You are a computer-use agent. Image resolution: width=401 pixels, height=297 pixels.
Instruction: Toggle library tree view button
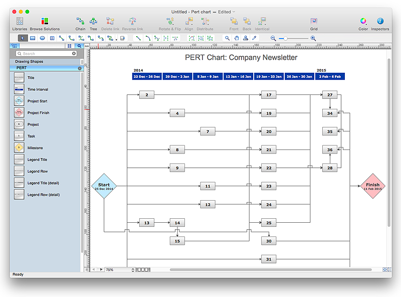(14, 46)
